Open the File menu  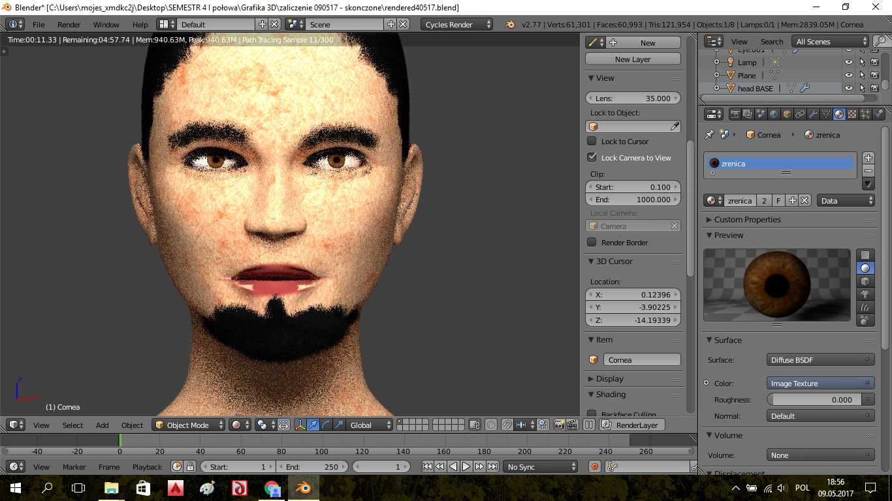(39, 24)
